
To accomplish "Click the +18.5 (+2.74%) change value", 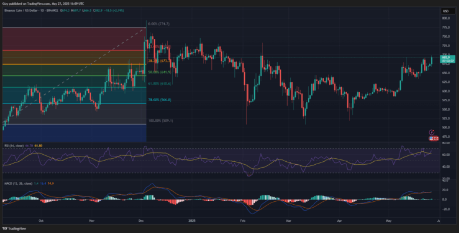I will click(114, 10).
